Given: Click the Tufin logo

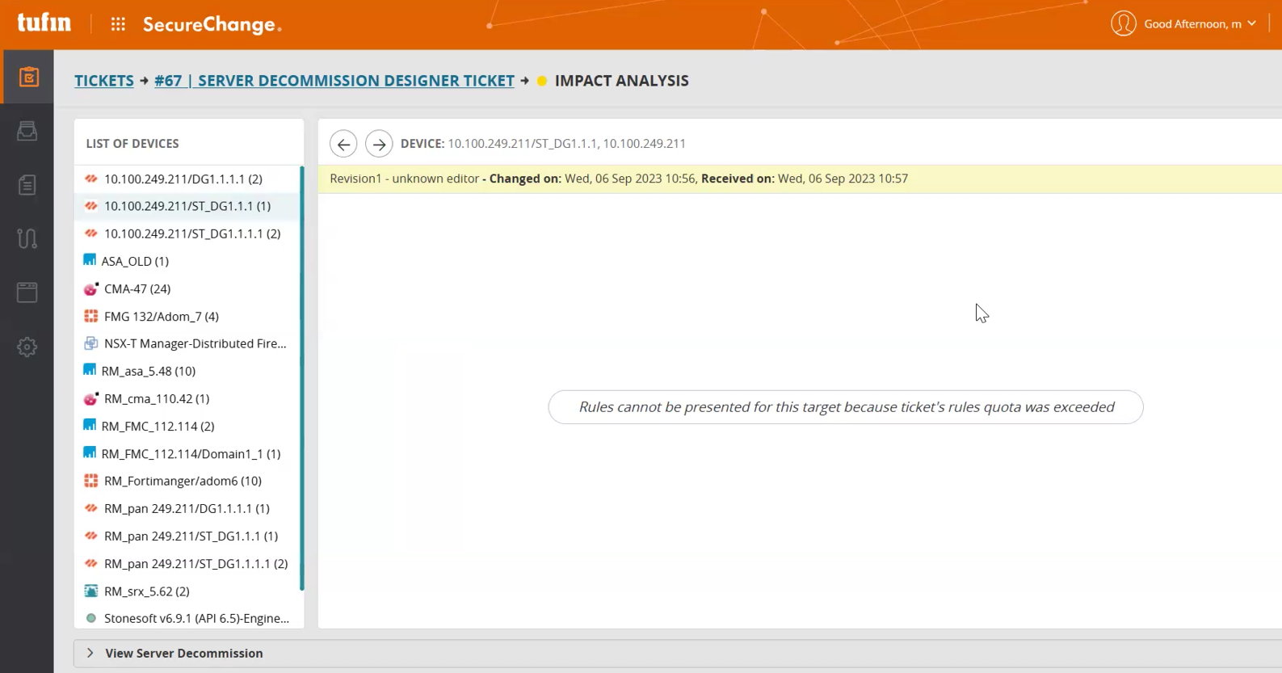Looking at the screenshot, I should tap(44, 23).
